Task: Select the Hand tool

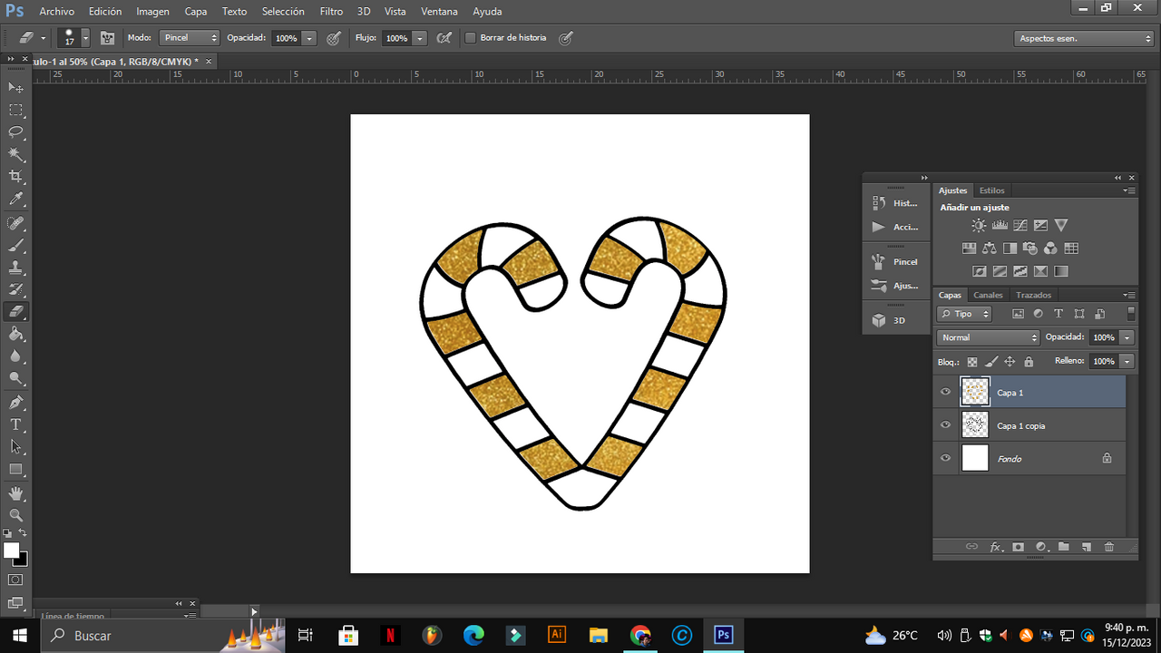Action: (16, 493)
